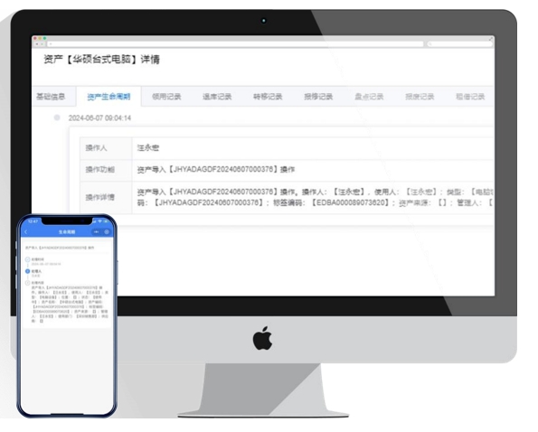Tap the 处理时间 check circle on phone
The height and width of the screenshot is (432, 538).
click(28, 259)
